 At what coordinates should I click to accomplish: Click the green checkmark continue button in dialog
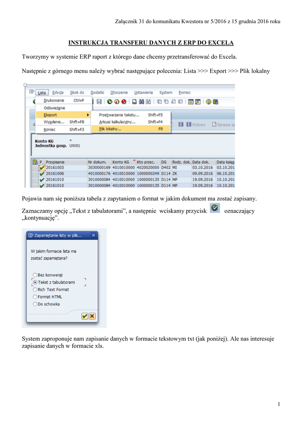coord(85,316)
